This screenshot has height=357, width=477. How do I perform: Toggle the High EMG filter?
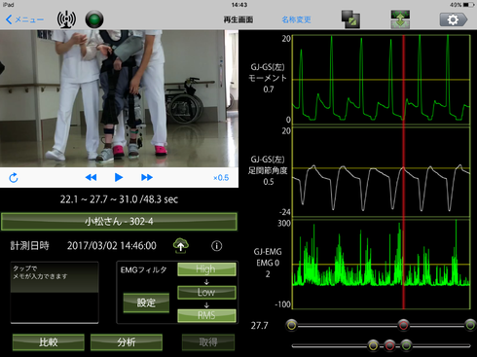click(206, 269)
